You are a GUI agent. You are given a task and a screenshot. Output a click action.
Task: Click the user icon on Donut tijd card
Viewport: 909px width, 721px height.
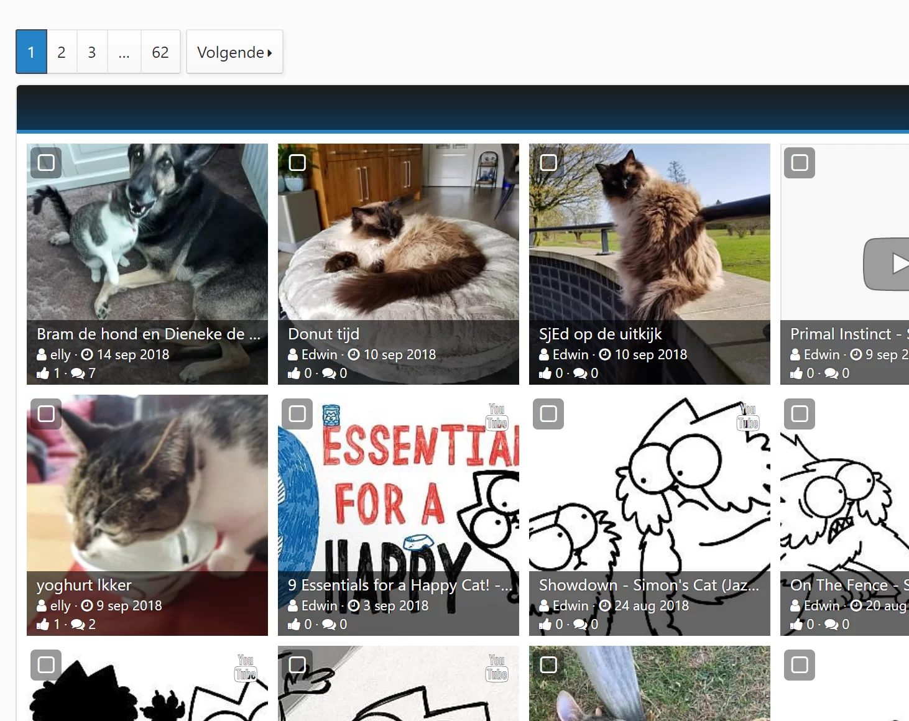point(293,354)
